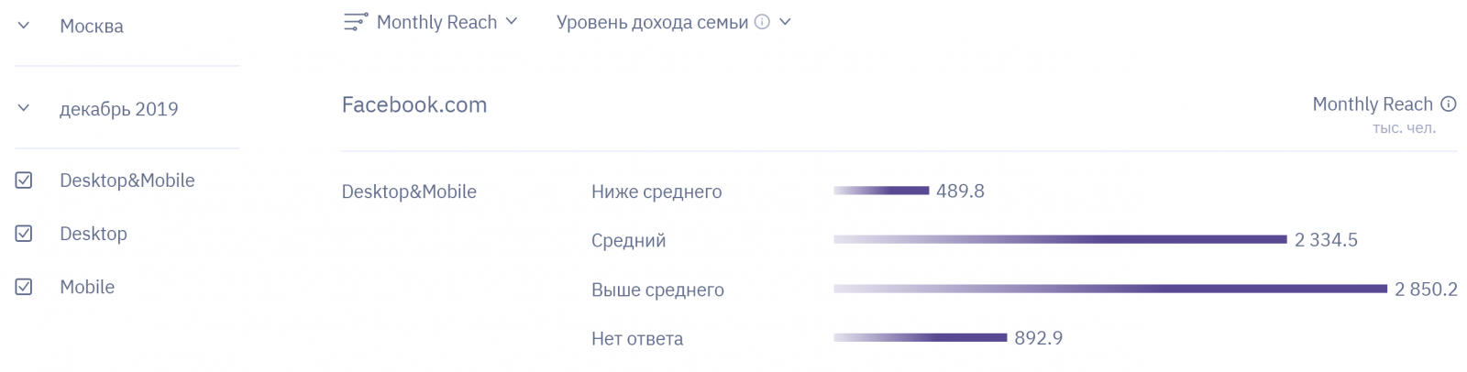
Task: Toggle the Desktop&Mobile checkbox
Action: coord(24,181)
